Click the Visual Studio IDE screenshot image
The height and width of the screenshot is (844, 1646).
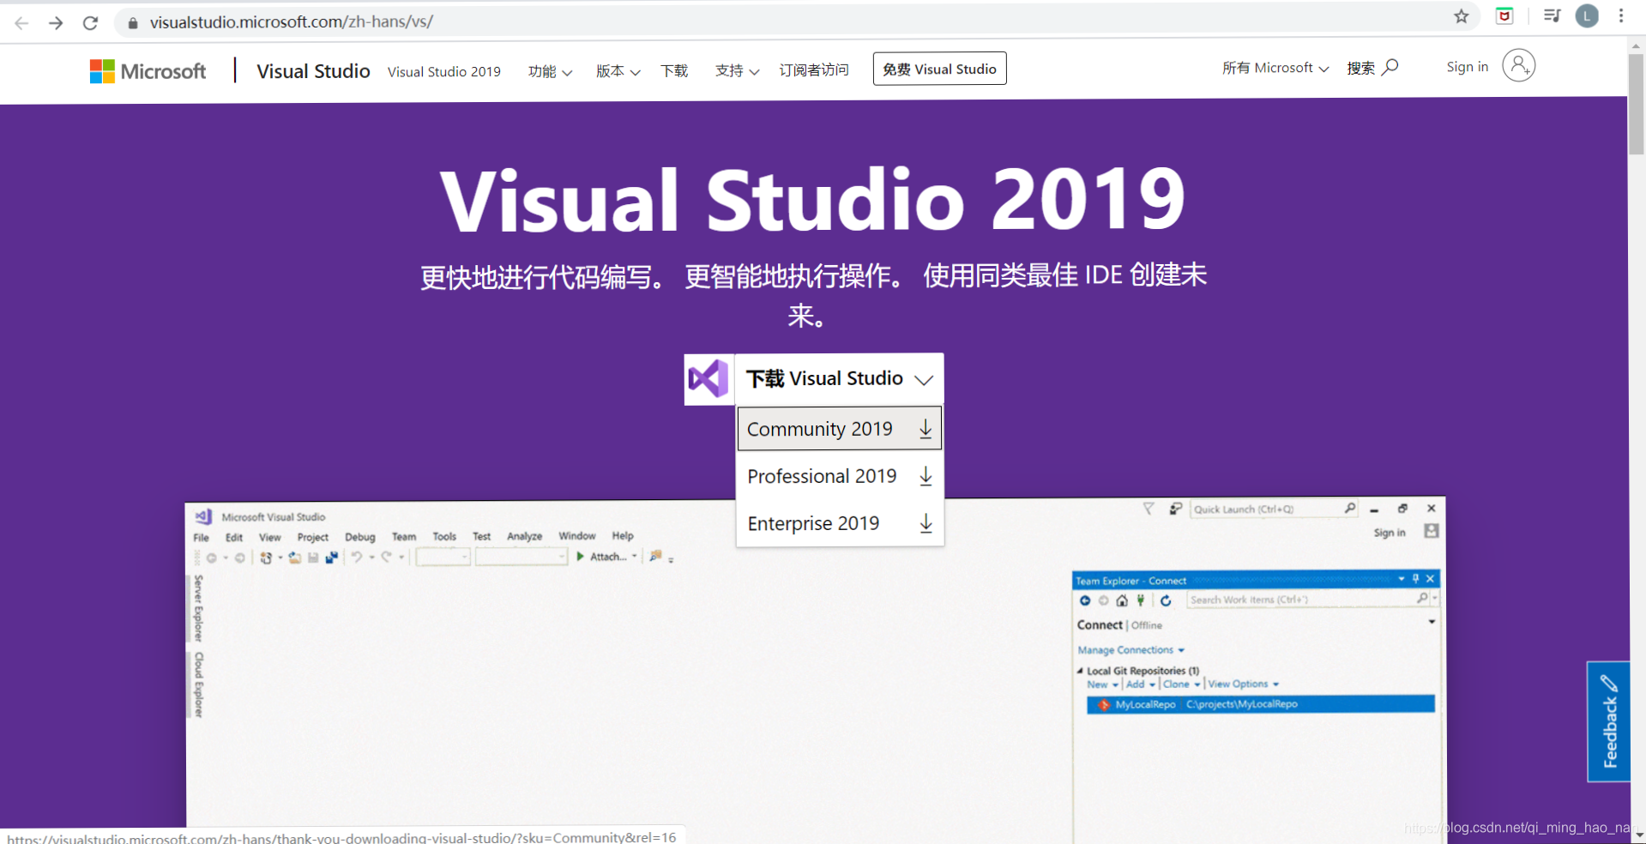click(815, 669)
